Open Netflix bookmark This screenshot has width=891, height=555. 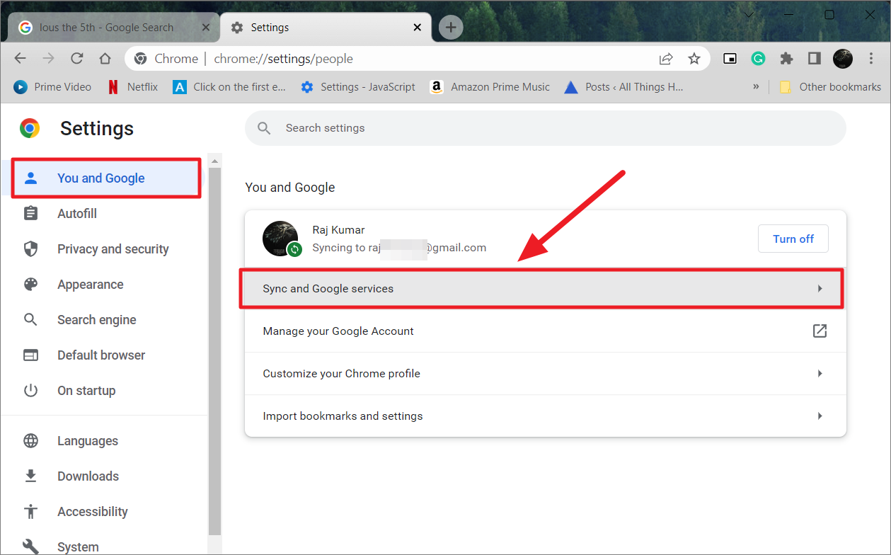coord(132,87)
